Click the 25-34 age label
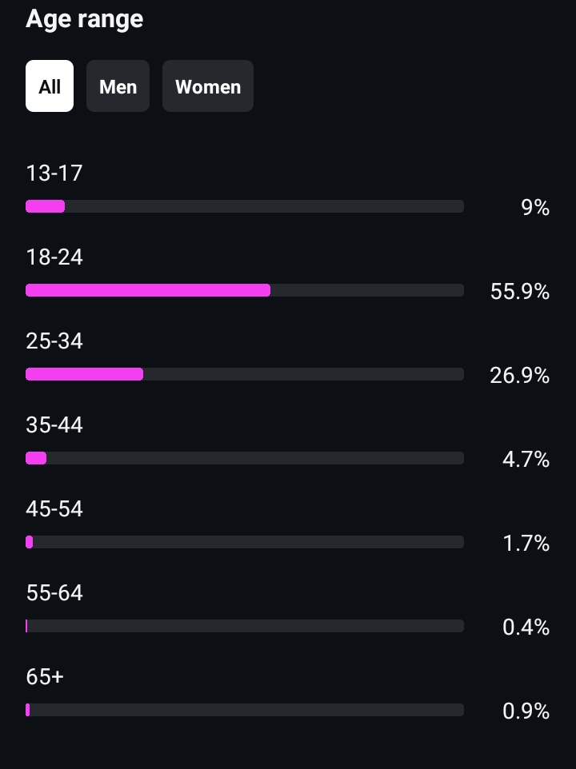Screen dimensions: 576x769 point(54,341)
